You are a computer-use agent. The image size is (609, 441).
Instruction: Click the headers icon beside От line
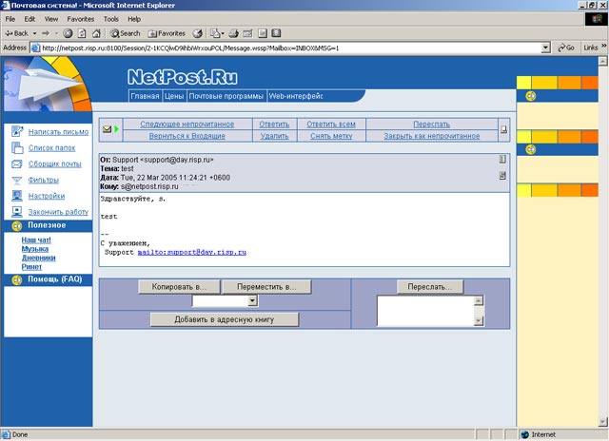coord(502,159)
